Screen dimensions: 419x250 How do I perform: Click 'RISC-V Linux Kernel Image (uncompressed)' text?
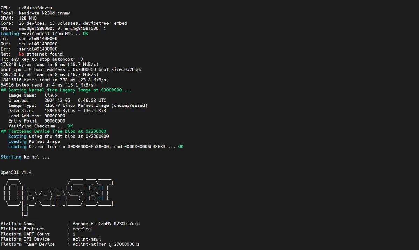click(x=96, y=105)
